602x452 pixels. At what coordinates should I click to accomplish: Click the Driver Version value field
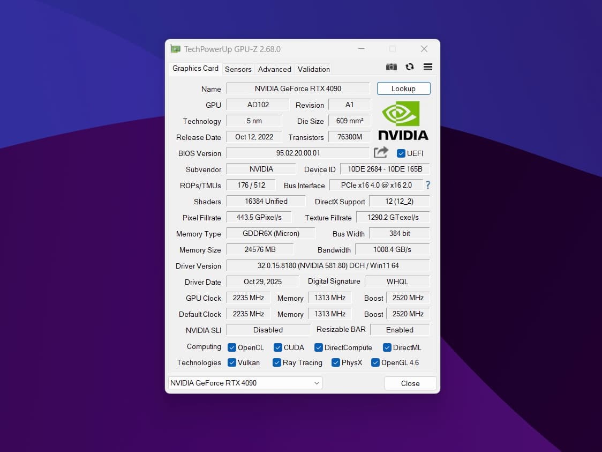(x=328, y=265)
